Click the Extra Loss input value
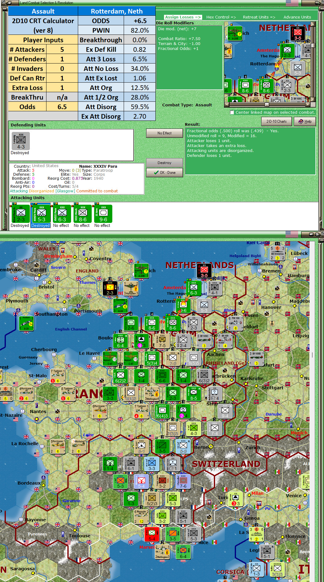The image size is (324, 582). (62, 88)
